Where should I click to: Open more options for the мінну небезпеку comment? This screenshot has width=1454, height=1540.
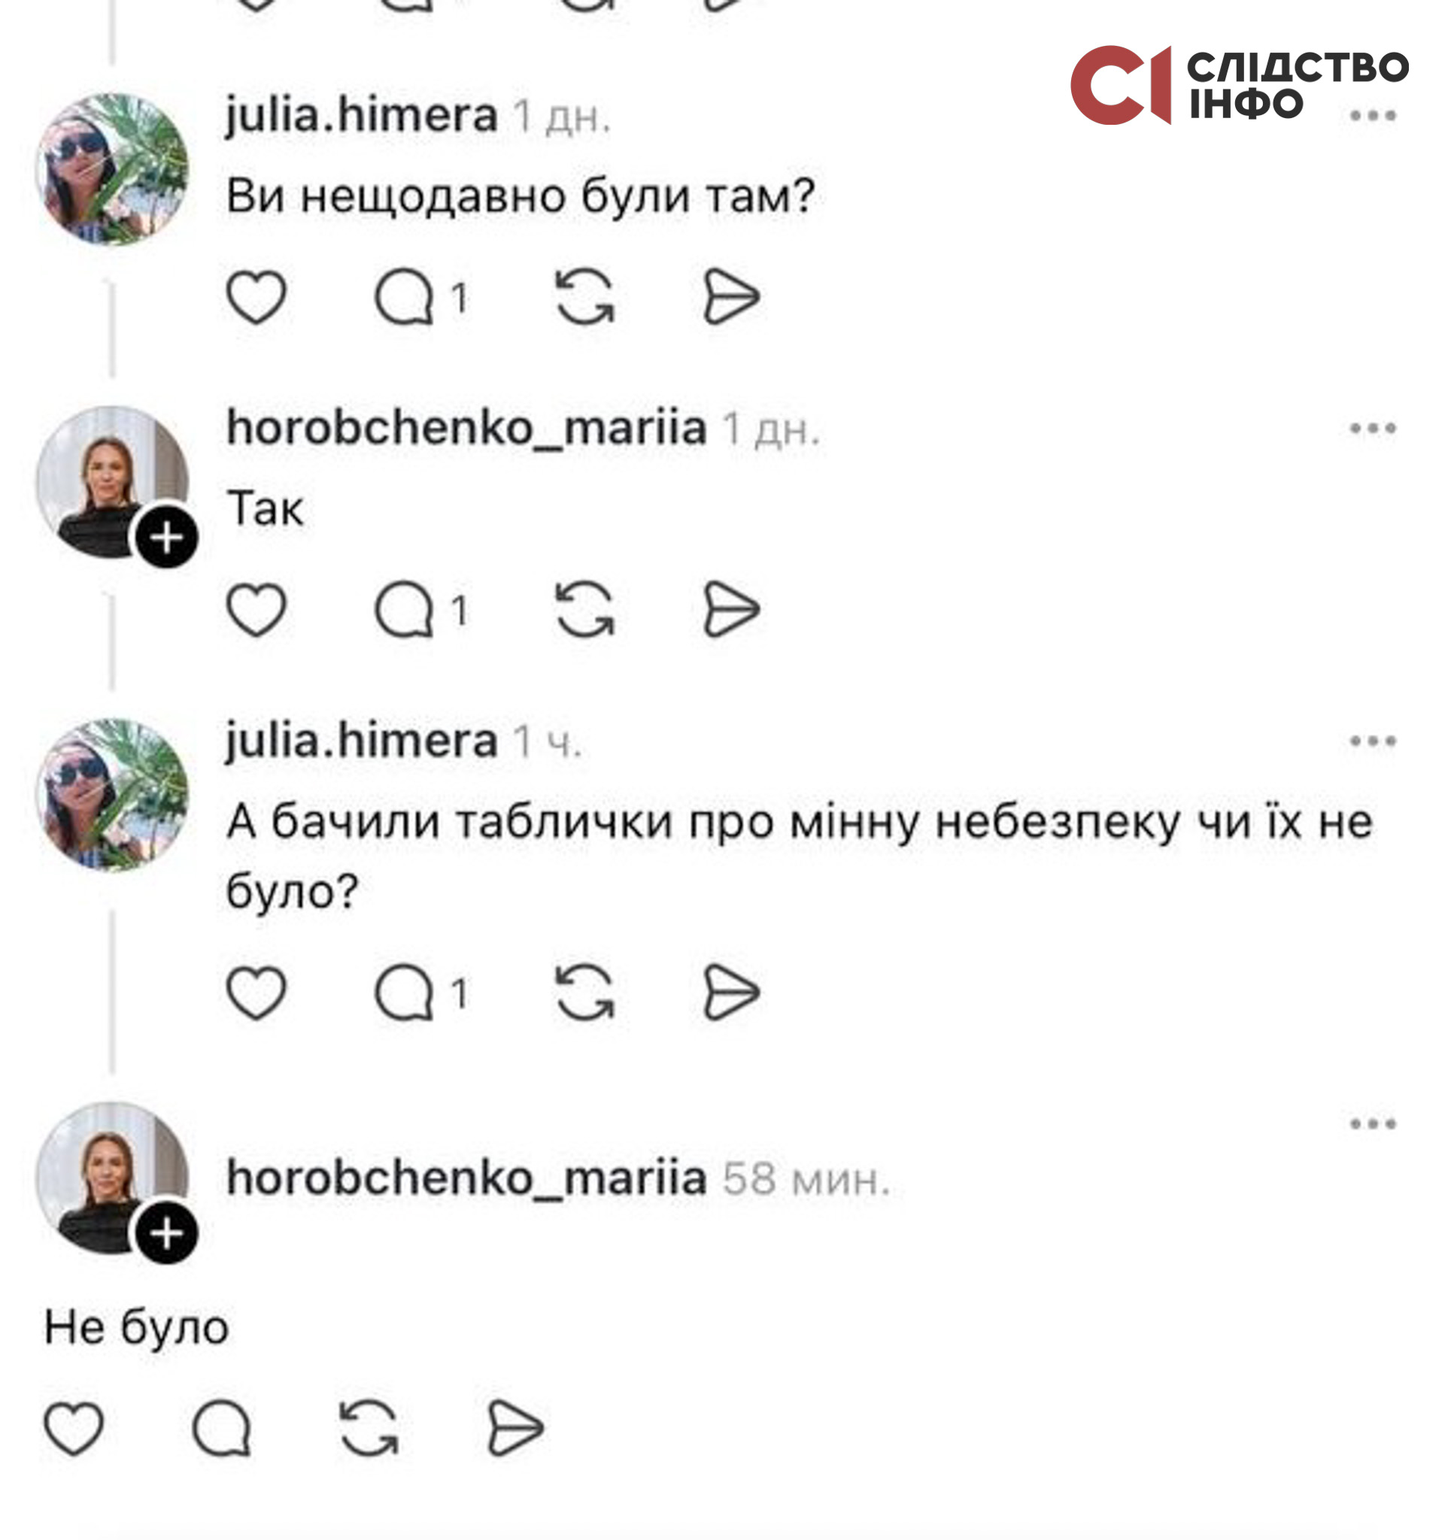pos(1373,741)
